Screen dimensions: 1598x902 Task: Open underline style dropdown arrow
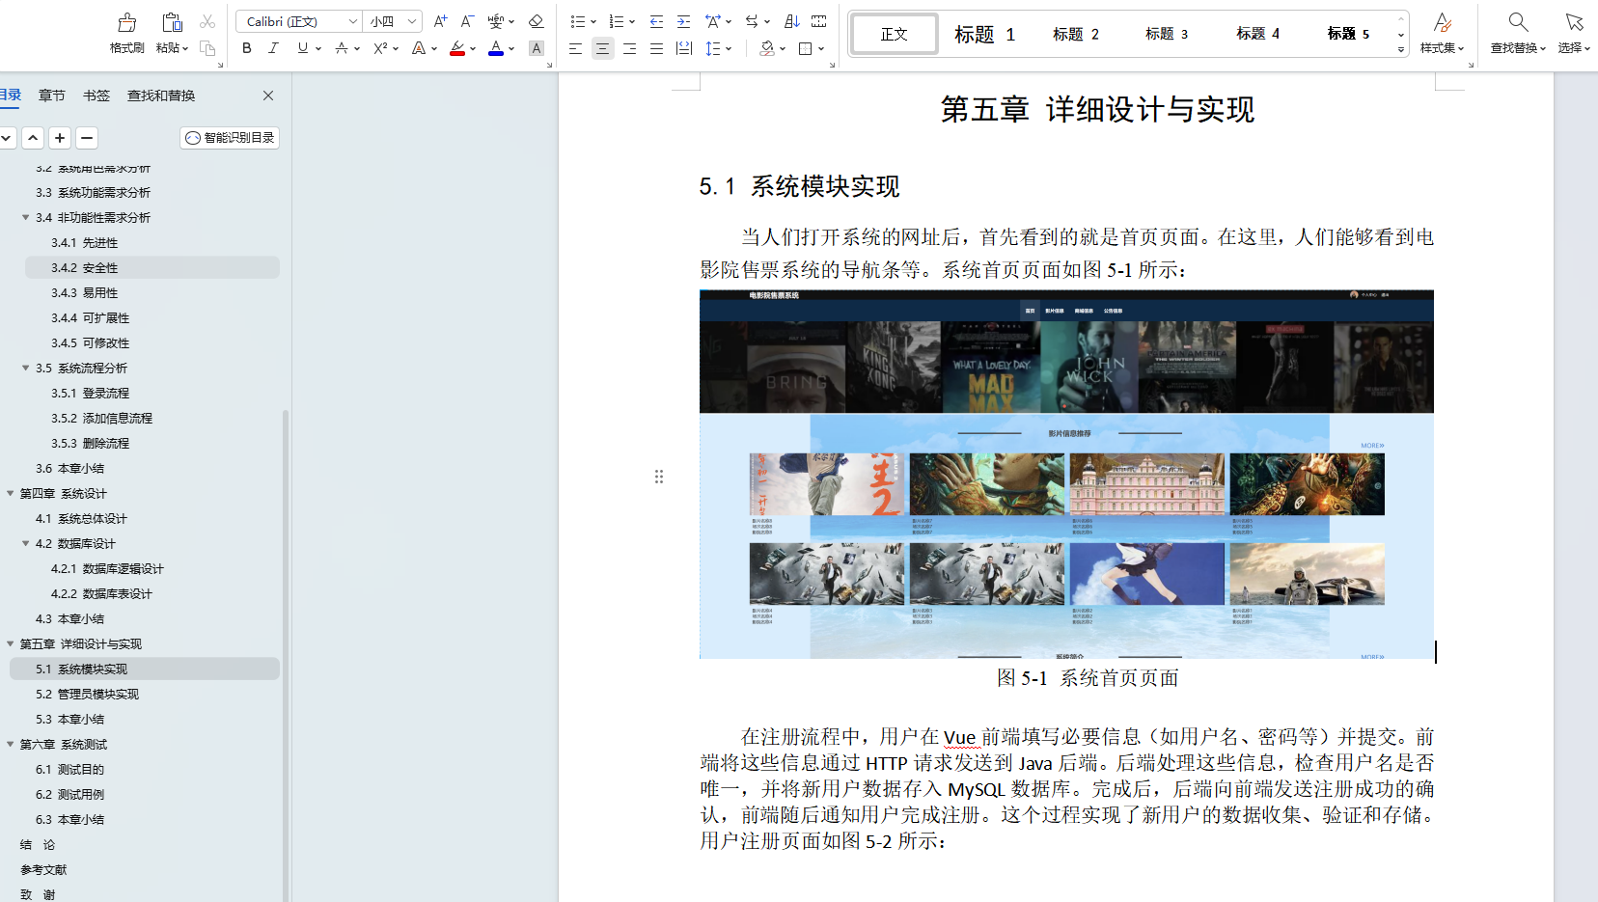click(x=318, y=48)
